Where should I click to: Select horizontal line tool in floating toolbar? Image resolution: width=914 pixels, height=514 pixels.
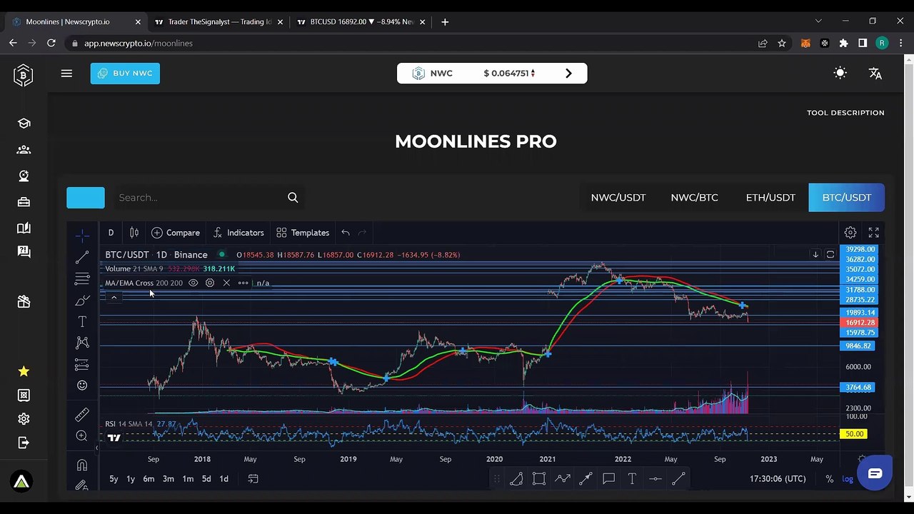(x=656, y=479)
